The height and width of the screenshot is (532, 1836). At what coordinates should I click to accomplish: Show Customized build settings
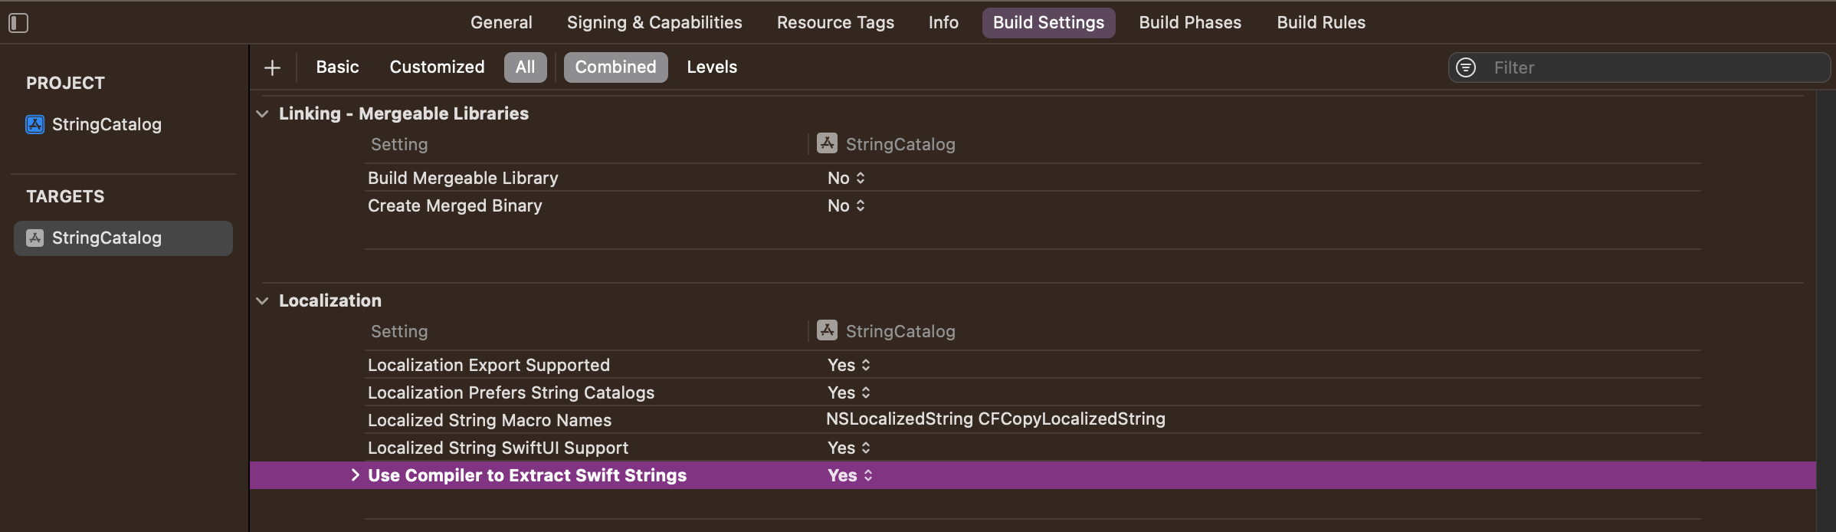tap(437, 67)
